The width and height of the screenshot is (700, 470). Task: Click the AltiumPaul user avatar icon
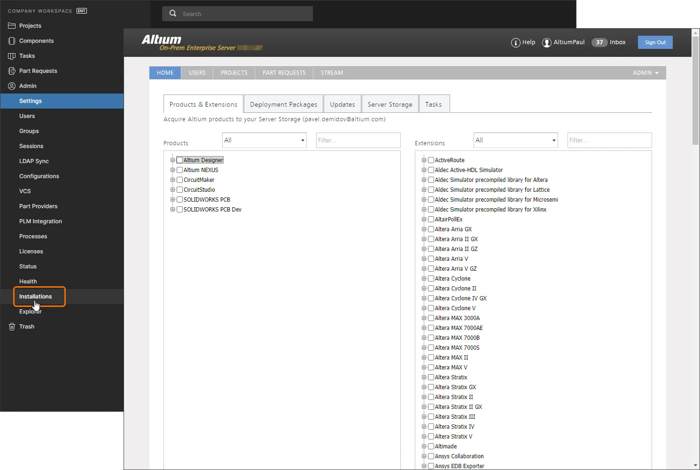pos(546,43)
